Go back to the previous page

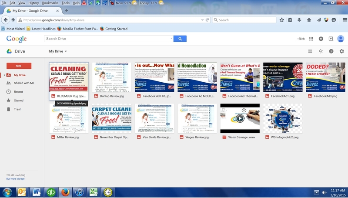pyautogui.click(x=6, y=20)
